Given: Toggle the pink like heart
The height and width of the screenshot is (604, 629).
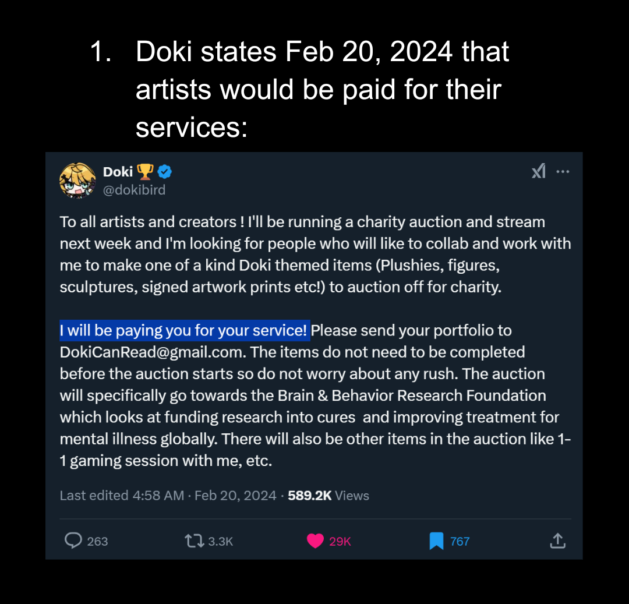Looking at the screenshot, I should click(x=315, y=541).
